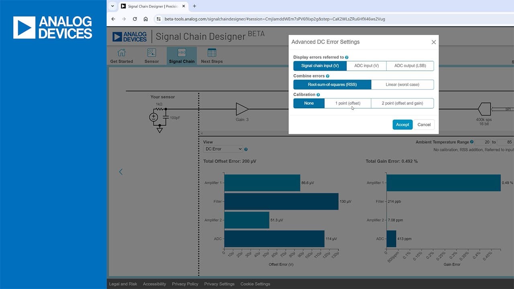Select ADC output (LSB) option
514x289 pixels.
click(x=410, y=66)
